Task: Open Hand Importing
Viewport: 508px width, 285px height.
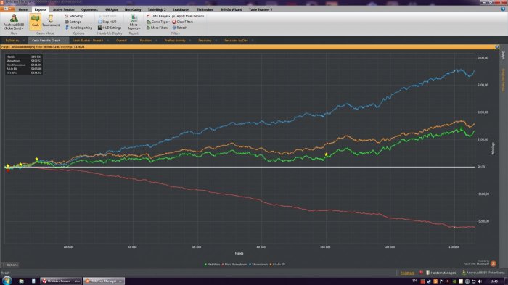Action: click(78, 28)
